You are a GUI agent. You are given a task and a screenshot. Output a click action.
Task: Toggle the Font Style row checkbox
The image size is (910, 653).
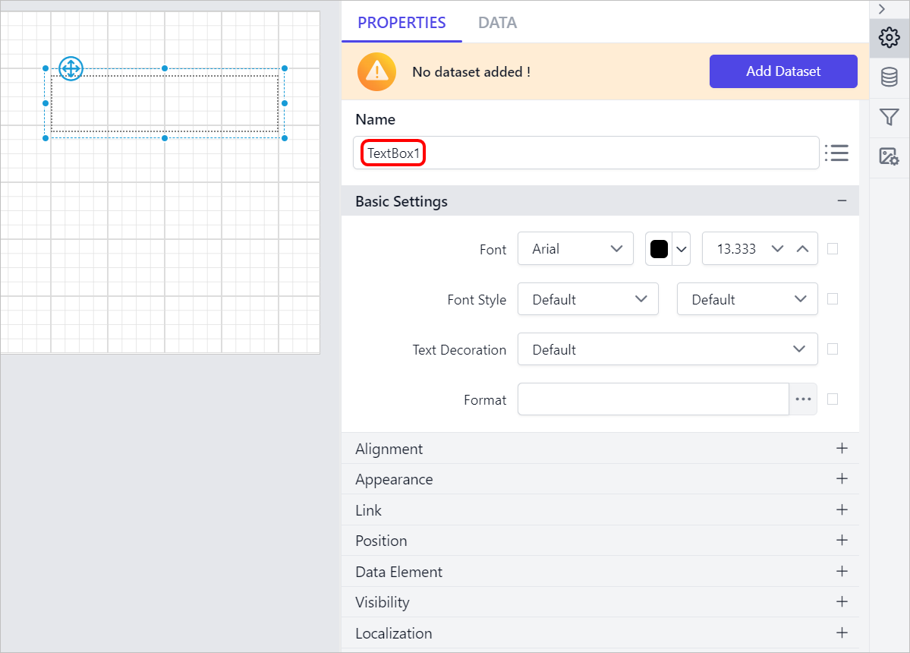point(833,299)
